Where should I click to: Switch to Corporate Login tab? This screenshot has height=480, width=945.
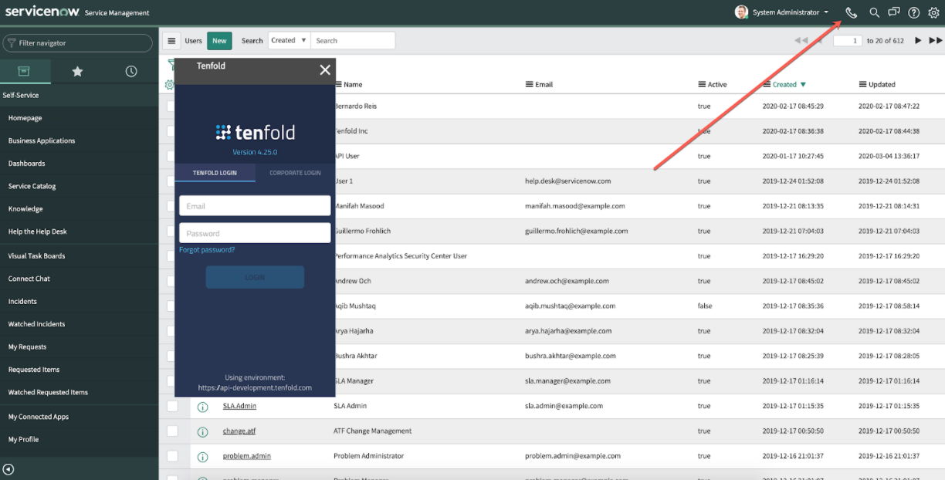click(295, 173)
